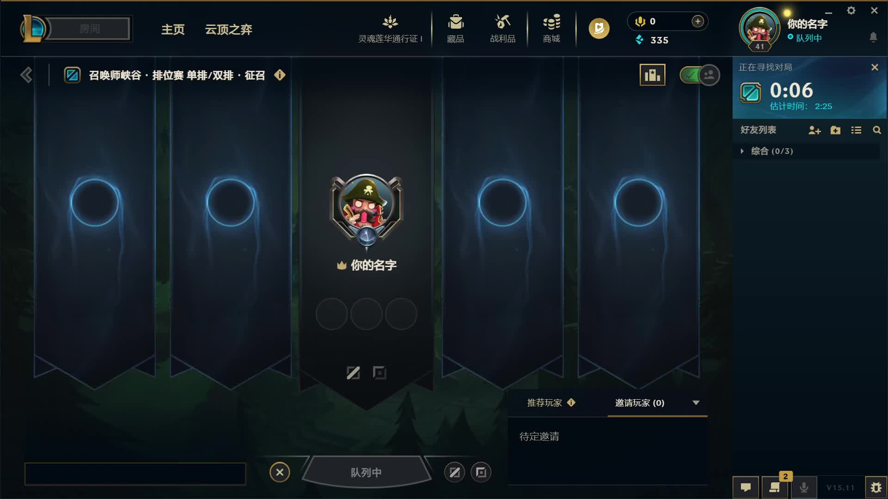Toggle the open party switch

(x=700, y=75)
